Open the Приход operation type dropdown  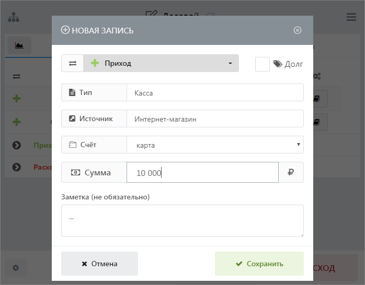click(161, 63)
